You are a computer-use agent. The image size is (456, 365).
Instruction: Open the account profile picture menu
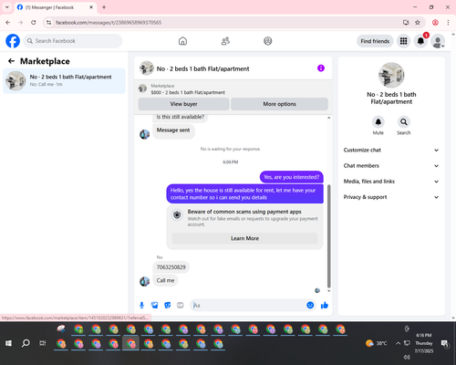pos(438,41)
